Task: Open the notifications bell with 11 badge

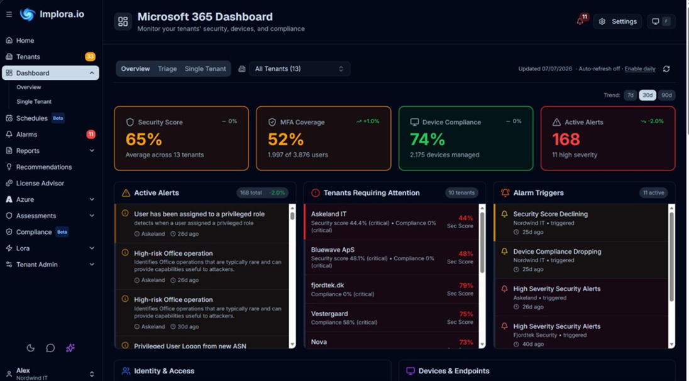Action: click(x=582, y=20)
